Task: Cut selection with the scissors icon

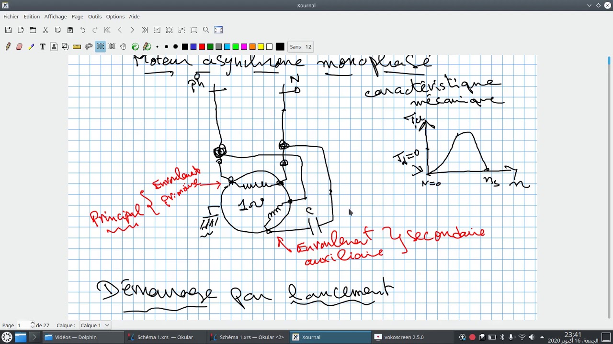Action: (x=45, y=30)
